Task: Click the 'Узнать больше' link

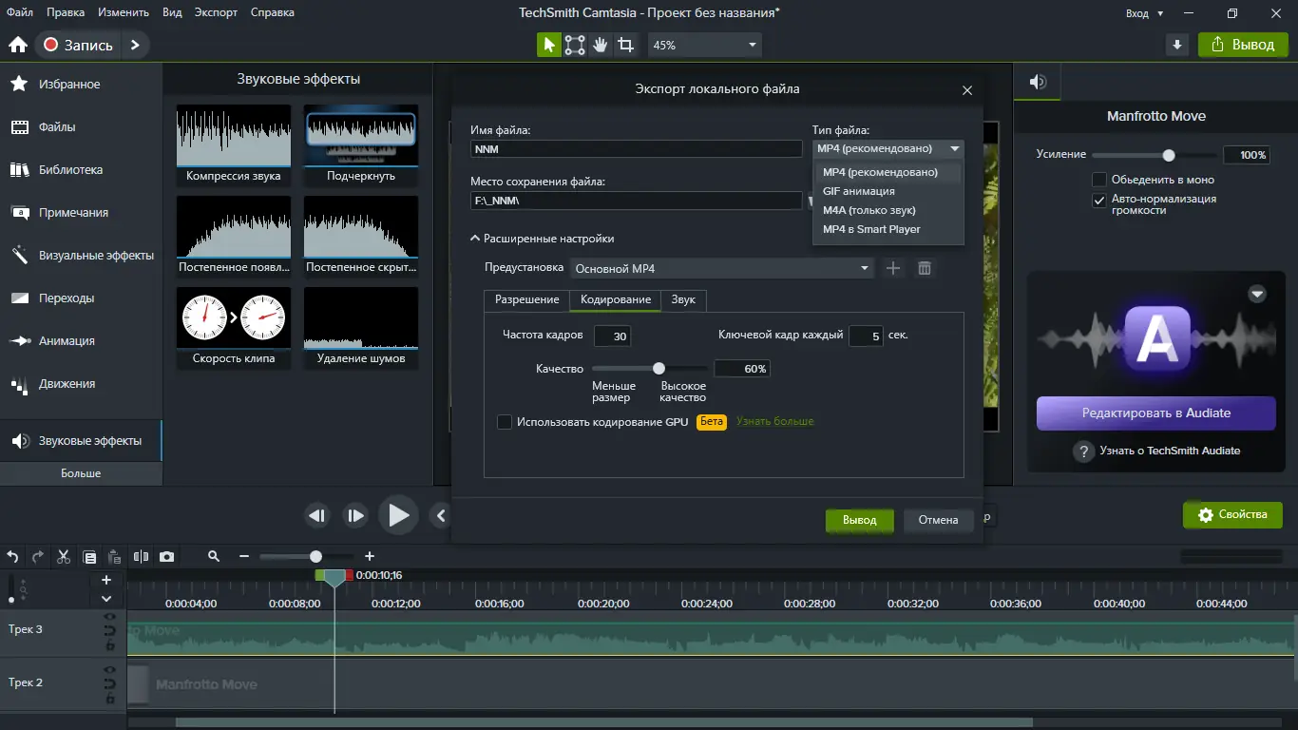Action: pyautogui.click(x=774, y=421)
